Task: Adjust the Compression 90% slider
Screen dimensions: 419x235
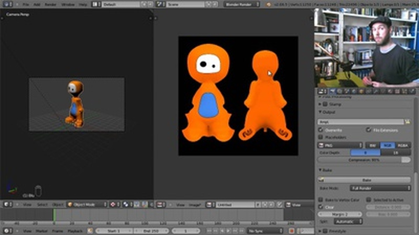Action: coord(364,160)
